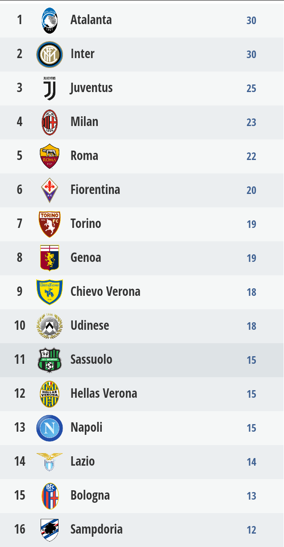This screenshot has height=547, width=284.
Task: Open the Lazio team name link
Action: [83, 461]
